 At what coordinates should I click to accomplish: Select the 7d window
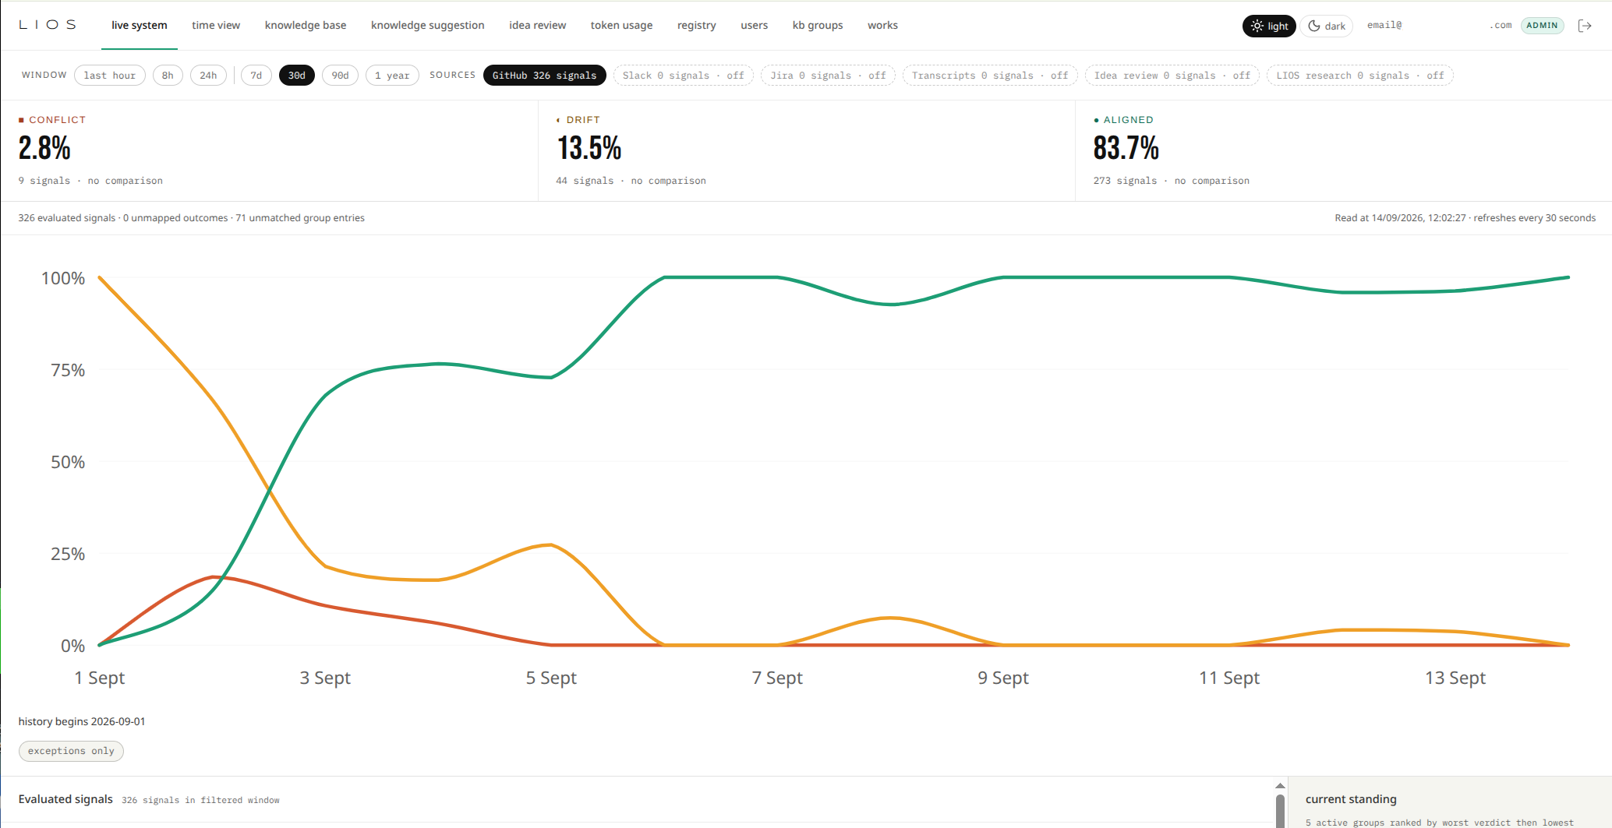click(x=256, y=76)
